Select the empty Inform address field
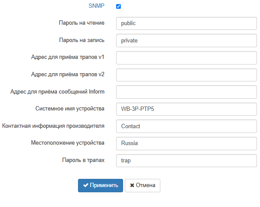This screenshot has height=207, width=260. coord(187,92)
